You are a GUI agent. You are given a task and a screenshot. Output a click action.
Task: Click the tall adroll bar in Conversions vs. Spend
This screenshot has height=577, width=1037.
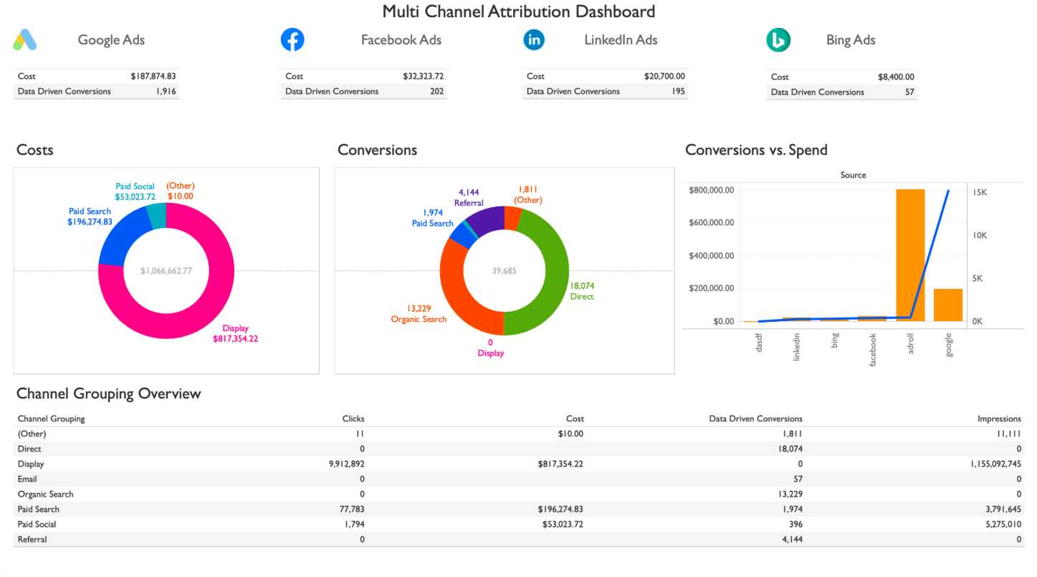tap(910, 255)
